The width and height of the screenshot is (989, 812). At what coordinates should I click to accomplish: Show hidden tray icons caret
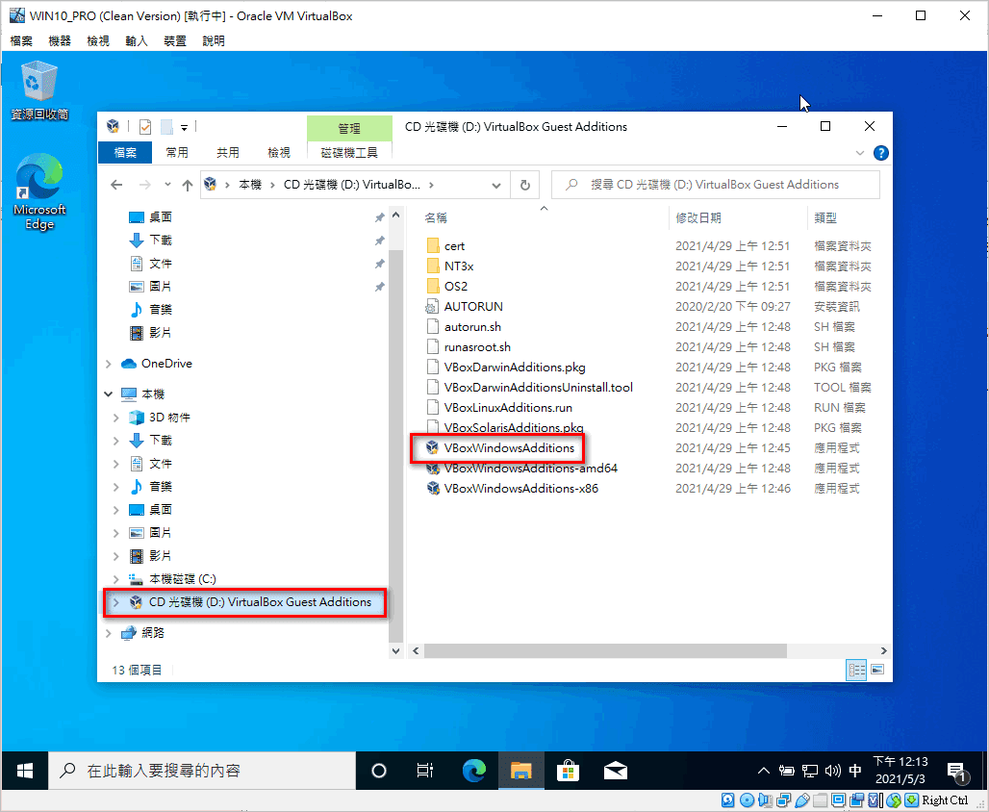click(x=763, y=771)
